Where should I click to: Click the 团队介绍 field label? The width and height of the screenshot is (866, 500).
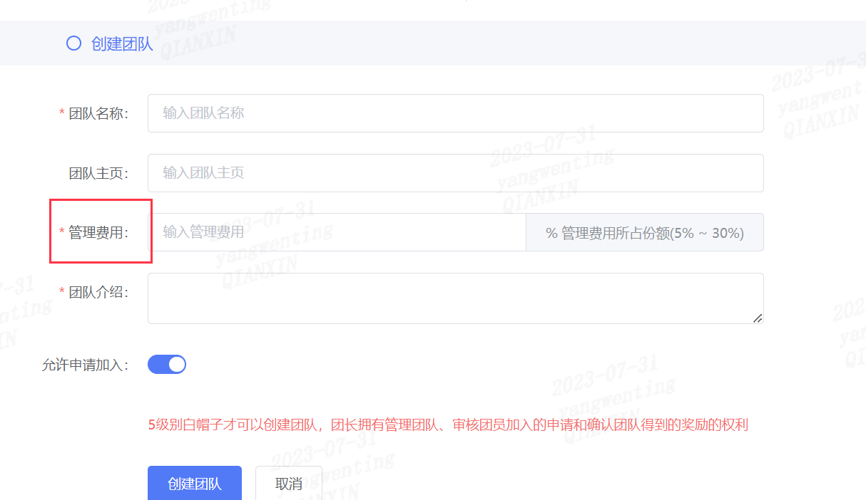pyautogui.click(x=98, y=292)
